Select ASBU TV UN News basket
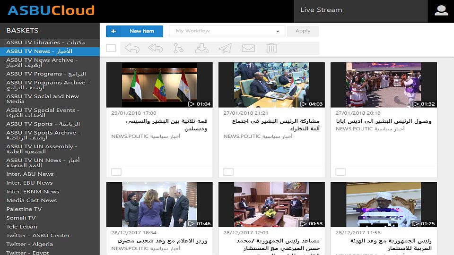The height and width of the screenshot is (255, 454). (x=50, y=163)
